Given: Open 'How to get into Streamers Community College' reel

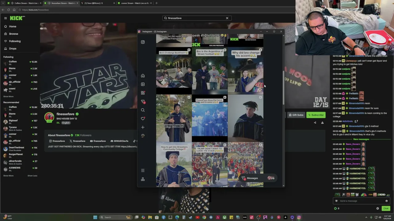Looking at the screenshot, I should click(x=174, y=165).
